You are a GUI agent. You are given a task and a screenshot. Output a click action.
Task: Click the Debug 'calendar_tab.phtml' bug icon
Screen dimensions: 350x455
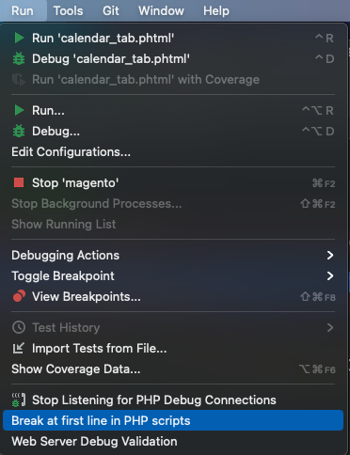click(x=19, y=58)
